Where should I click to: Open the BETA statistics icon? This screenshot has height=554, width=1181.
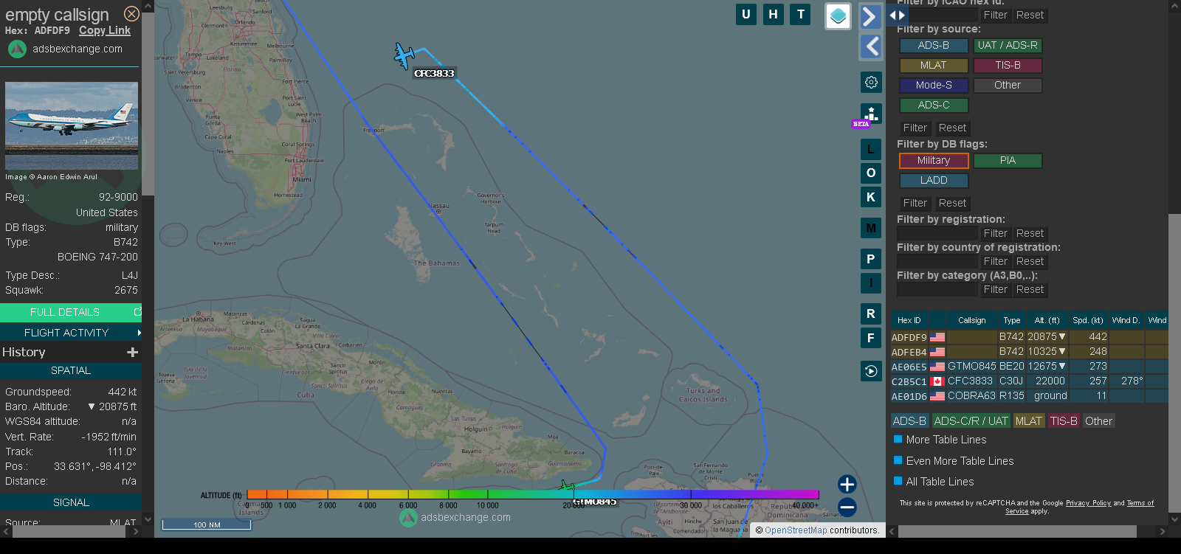[871, 115]
